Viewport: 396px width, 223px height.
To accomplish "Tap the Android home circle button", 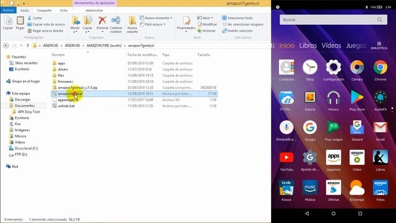I will pyautogui.click(x=334, y=214).
